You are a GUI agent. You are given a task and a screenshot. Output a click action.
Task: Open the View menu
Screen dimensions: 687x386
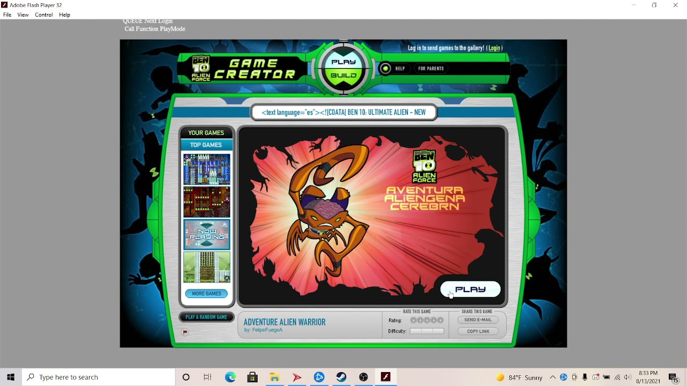click(23, 15)
